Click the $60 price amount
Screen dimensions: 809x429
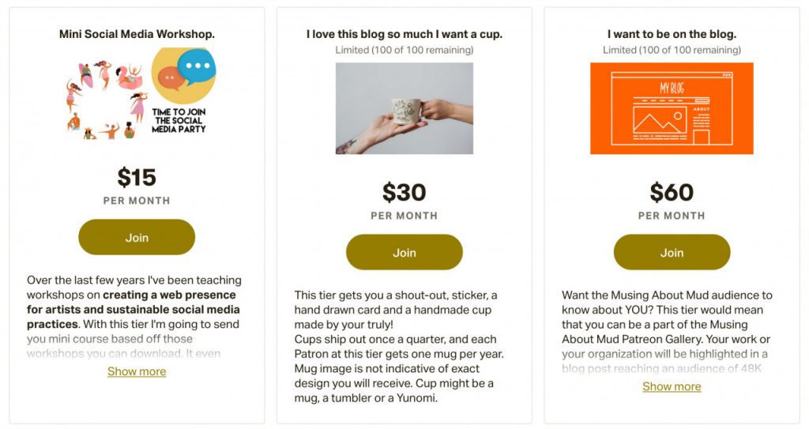coord(672,192)
